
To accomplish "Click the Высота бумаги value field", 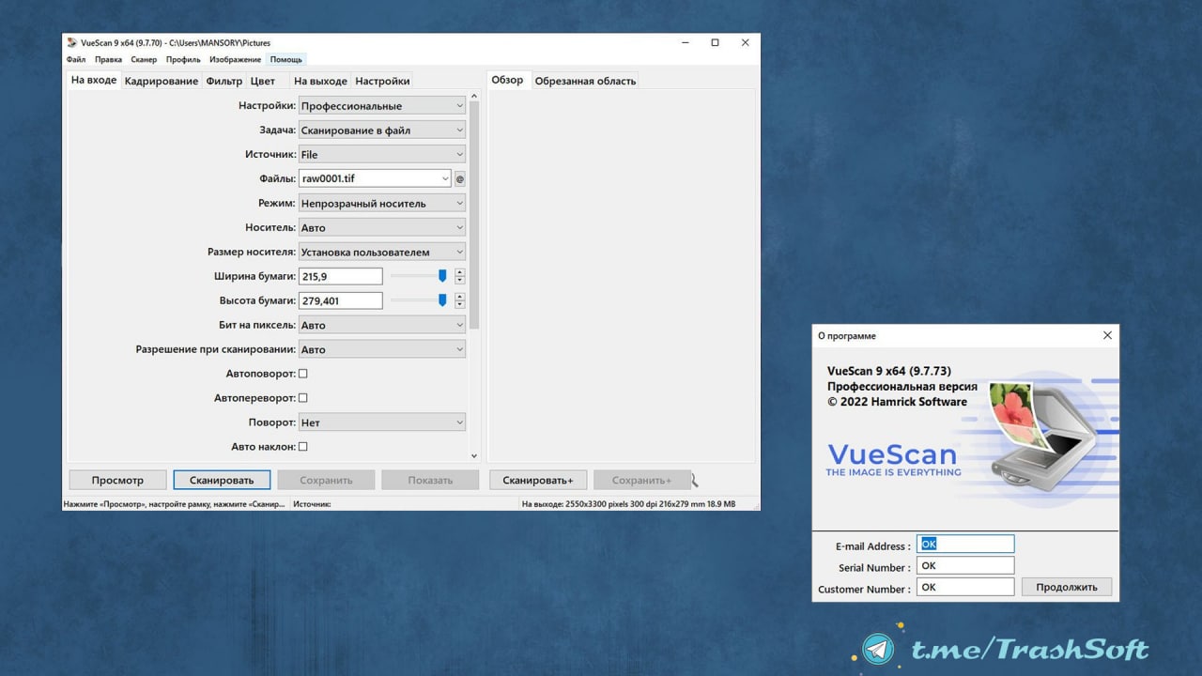I will pos(341,300).
